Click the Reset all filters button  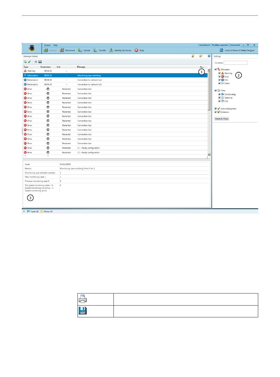222,119
